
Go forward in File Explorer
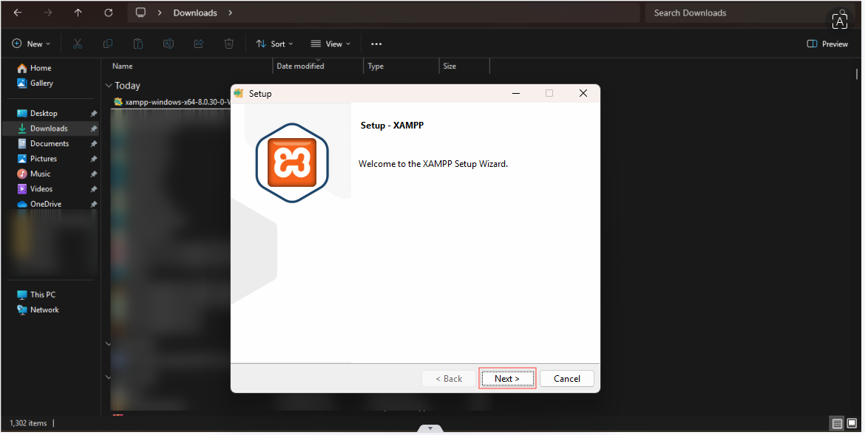point(48,13)
